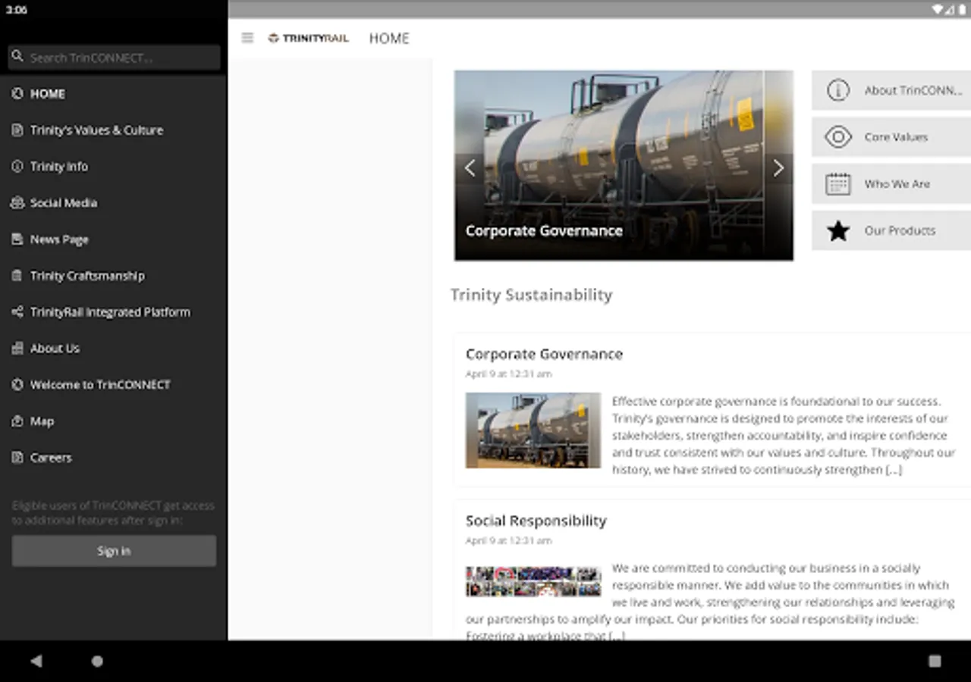Open the Our Products quick link
The height and width of the screenshot is (682, 971).
point(891,231)
